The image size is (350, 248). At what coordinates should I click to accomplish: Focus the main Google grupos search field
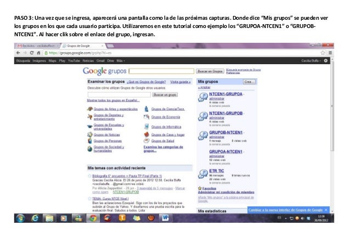(161, 71)
